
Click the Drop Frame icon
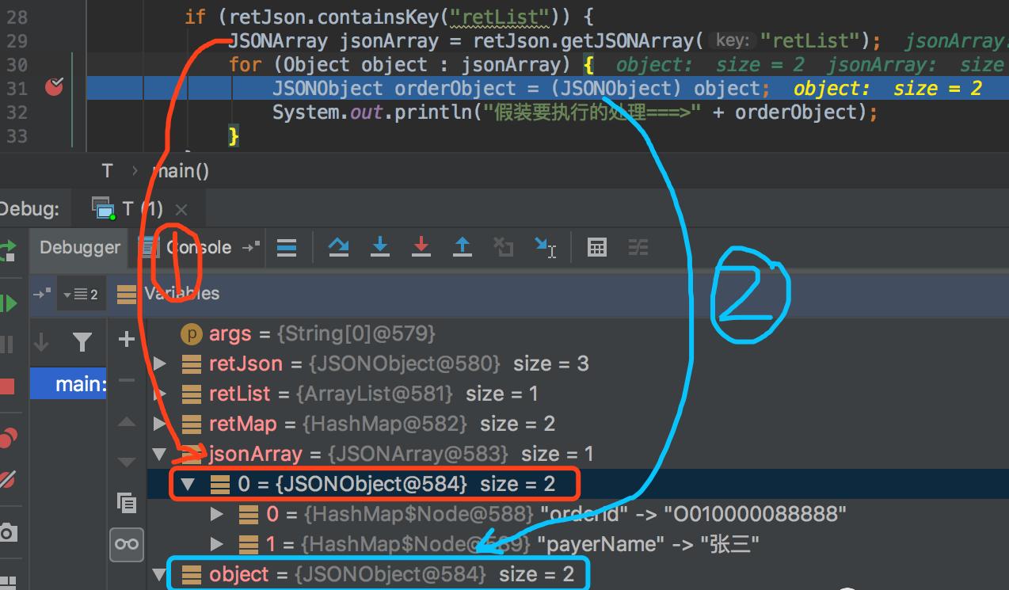[504, 247]
